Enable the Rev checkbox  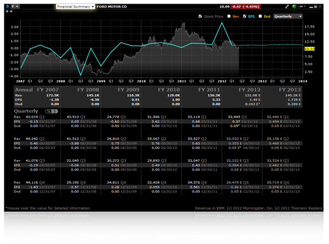[x=229, y=16]
